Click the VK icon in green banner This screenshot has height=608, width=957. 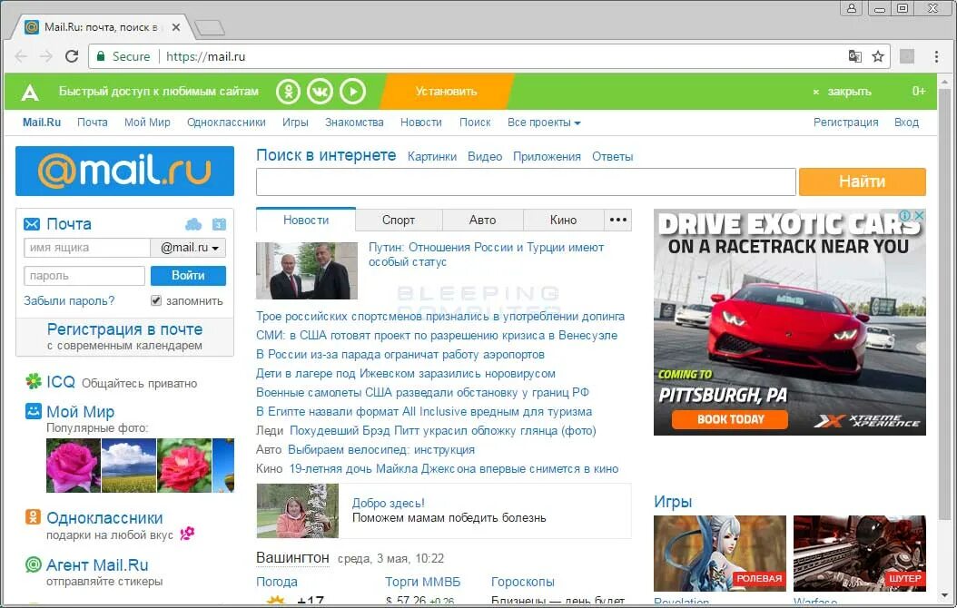(320, 92)
